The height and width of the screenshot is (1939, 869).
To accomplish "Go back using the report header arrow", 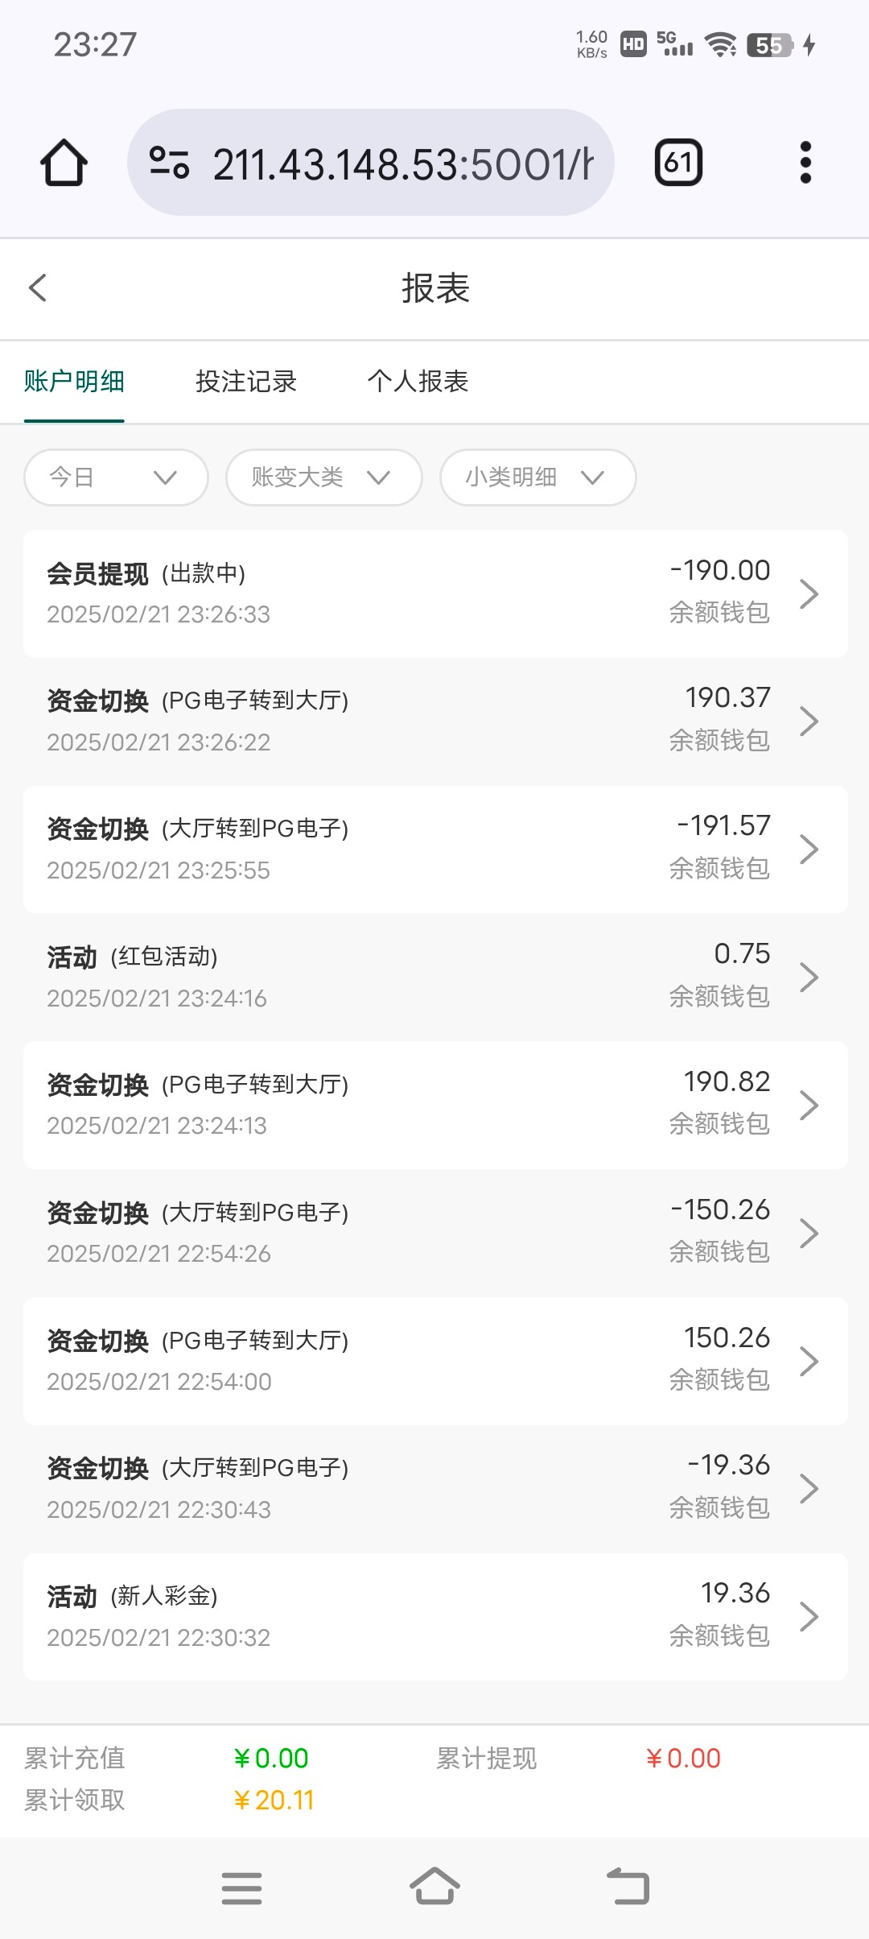I will pos(38,287).
